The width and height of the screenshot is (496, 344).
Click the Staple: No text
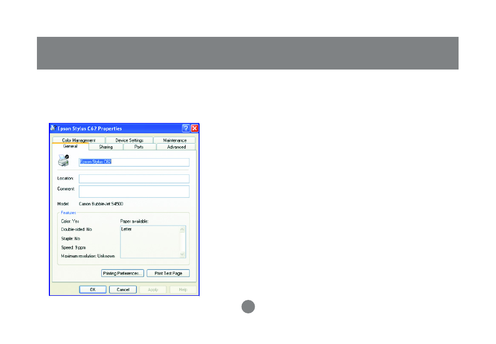pyautogui.click(x=71, y=239)
